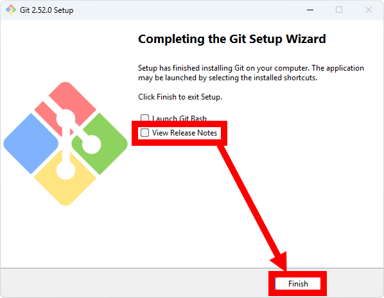Minimize the Git Setup window

[x=310, y=10]
